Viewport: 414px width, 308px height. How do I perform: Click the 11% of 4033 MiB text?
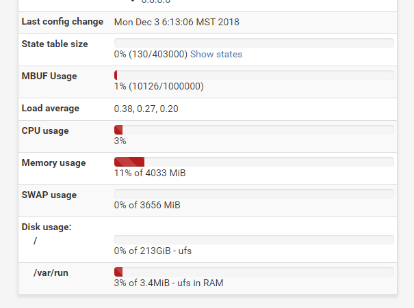pos(150,173)
